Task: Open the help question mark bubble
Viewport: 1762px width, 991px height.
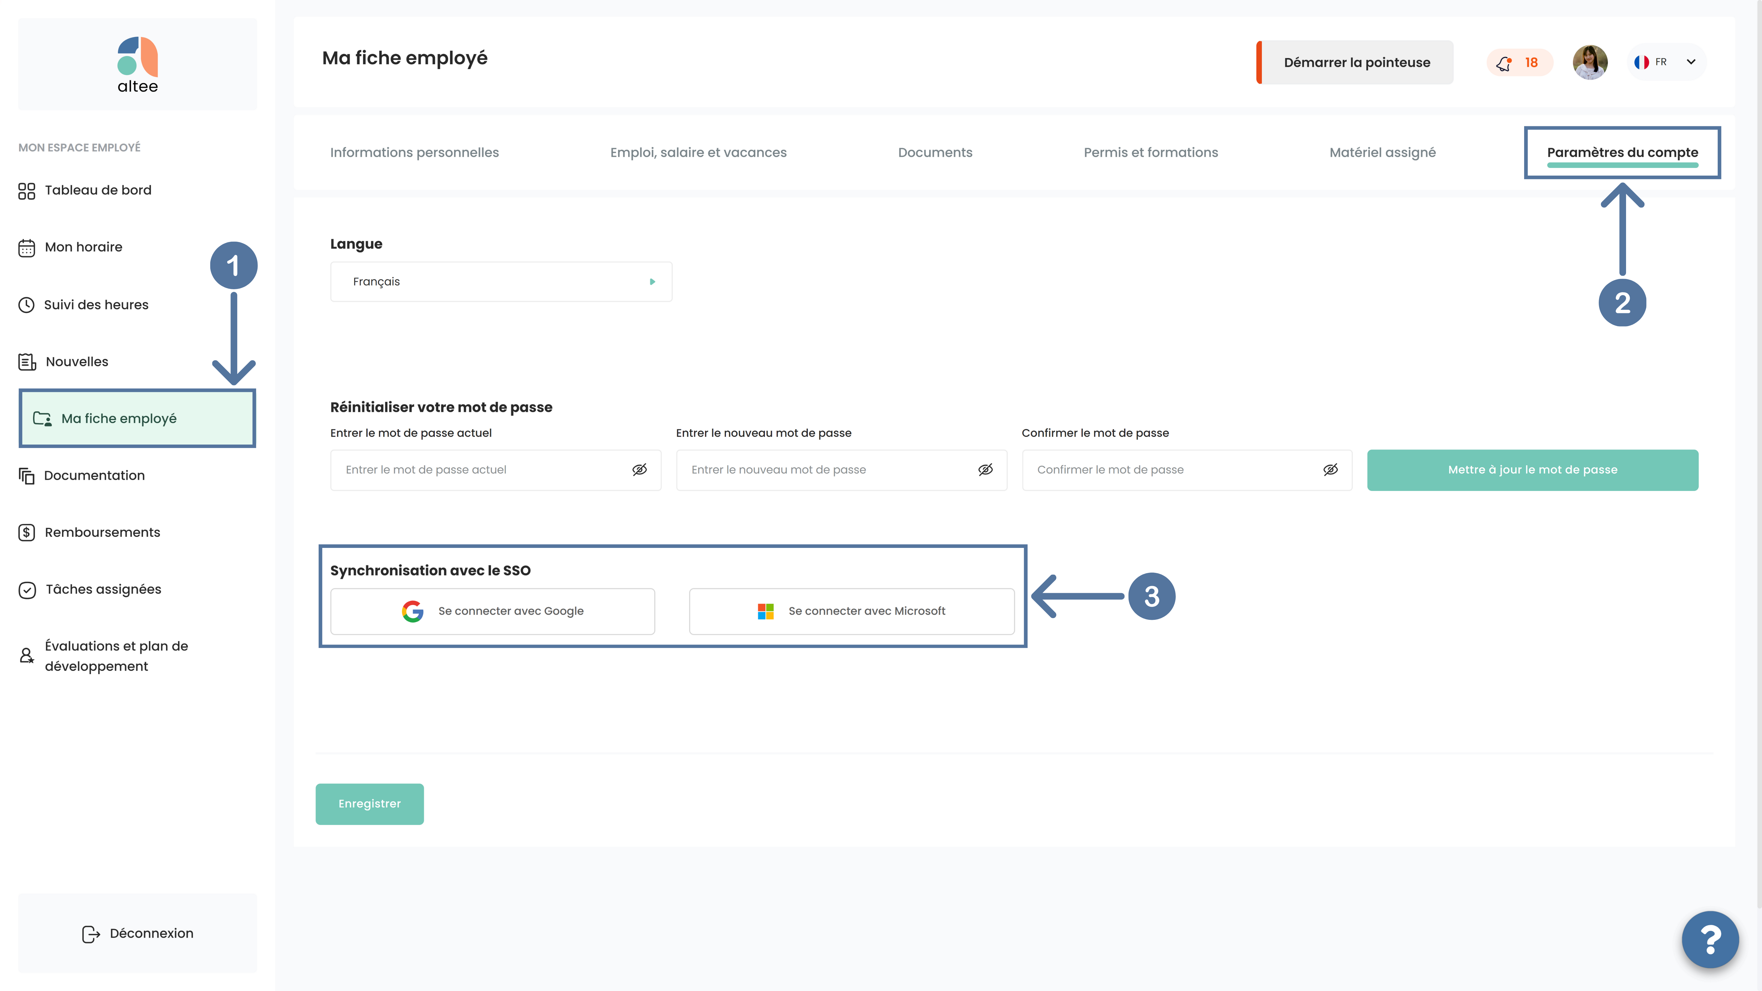Action: tap(1710, 940)
